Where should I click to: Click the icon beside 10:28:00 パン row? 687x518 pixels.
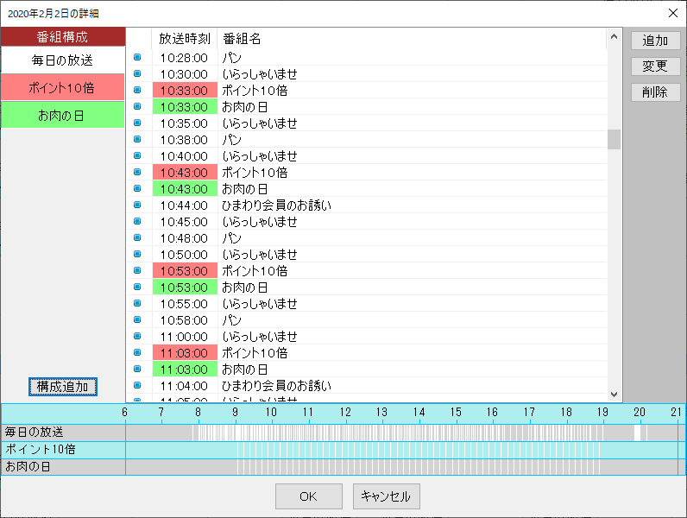pyautogui.click(x=136, y=58)
